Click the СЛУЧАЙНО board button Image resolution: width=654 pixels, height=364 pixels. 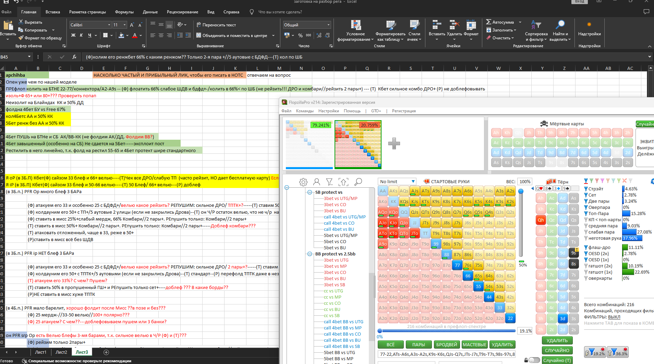click(x=557, y=350)
